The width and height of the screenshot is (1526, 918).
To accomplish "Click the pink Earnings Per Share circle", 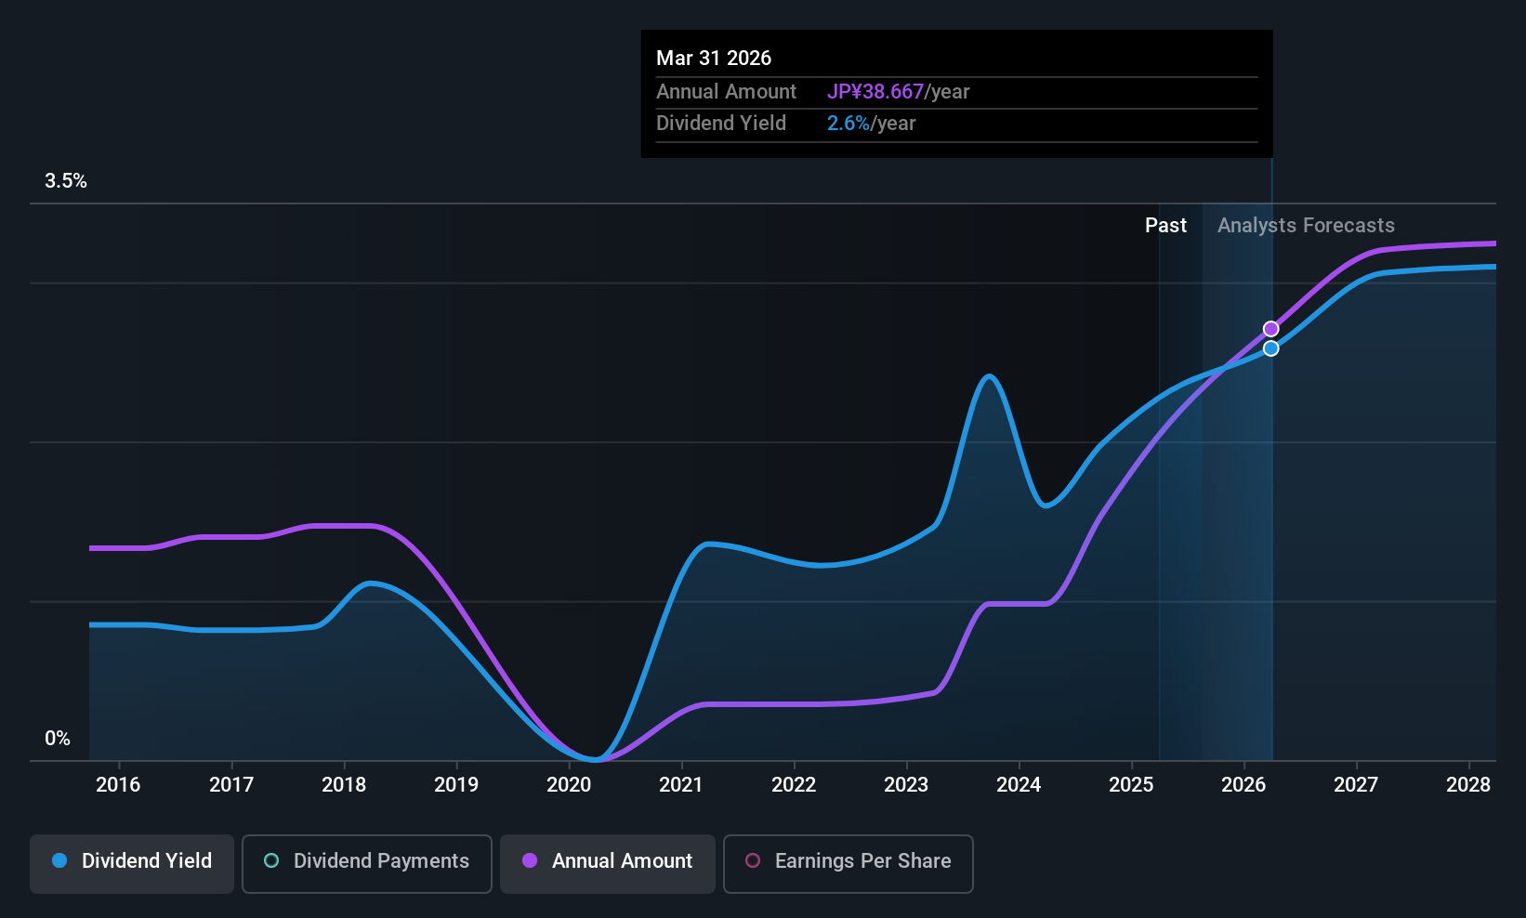I will pyautogui.click(x=753, y=860).
